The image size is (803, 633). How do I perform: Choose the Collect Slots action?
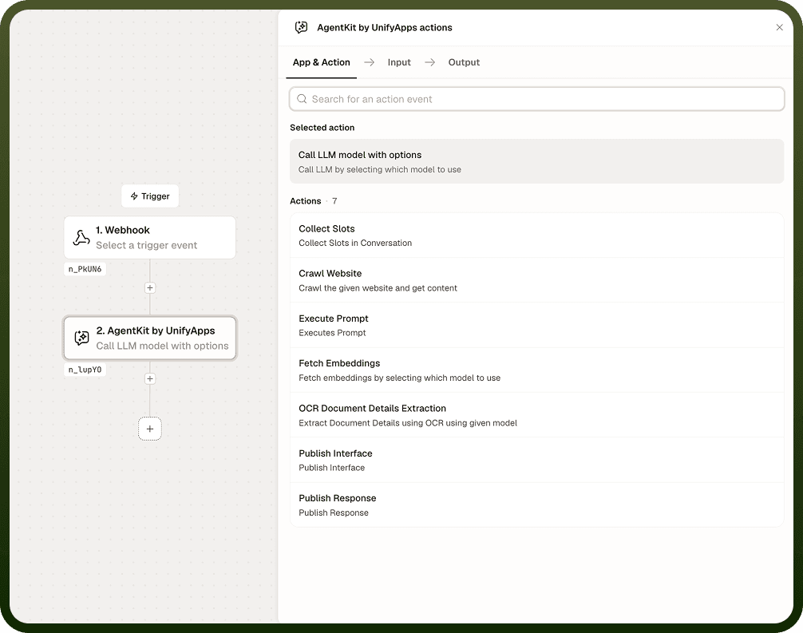tap(536, 235)
